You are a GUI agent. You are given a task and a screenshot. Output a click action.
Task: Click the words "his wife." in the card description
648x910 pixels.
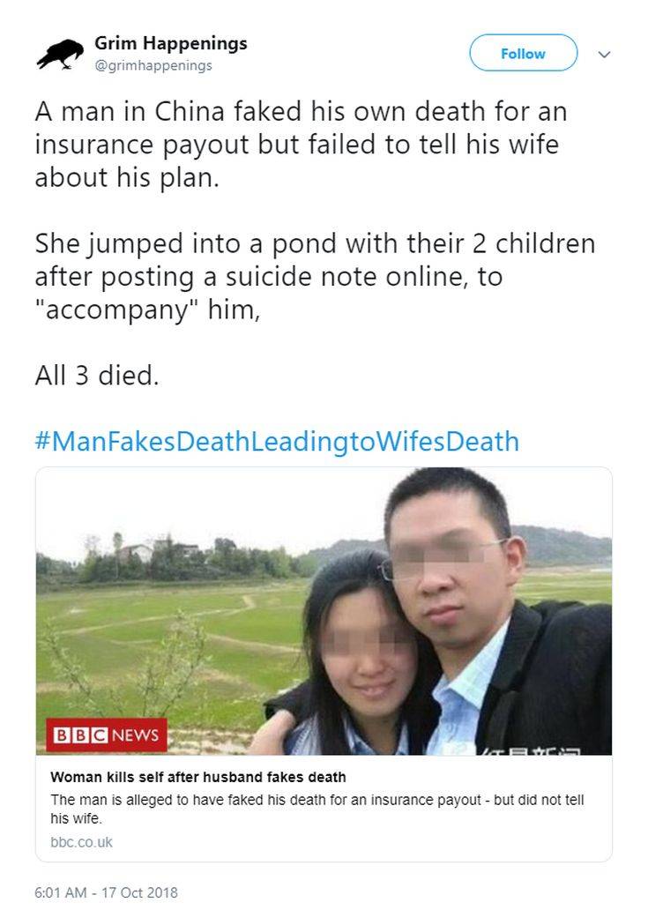pyautogui.click(x=76, y=818)
